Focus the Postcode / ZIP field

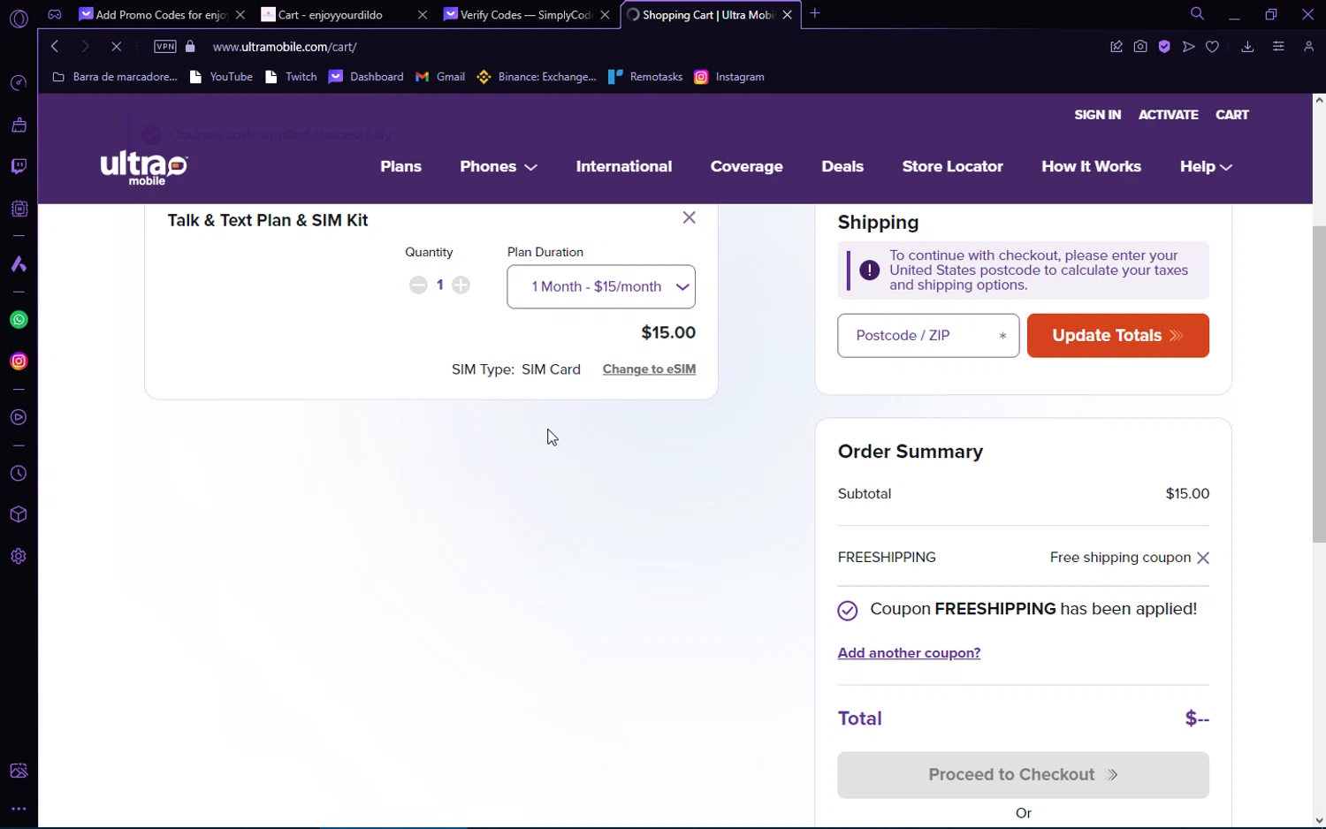[x=928, y=336]
